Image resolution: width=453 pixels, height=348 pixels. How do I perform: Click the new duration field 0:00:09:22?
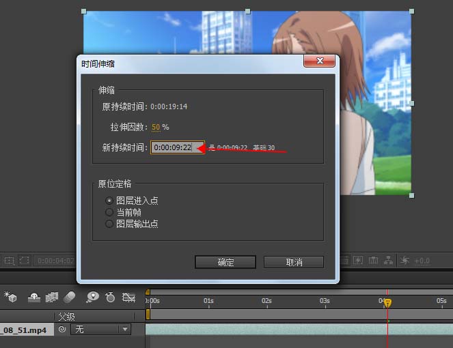178,147
